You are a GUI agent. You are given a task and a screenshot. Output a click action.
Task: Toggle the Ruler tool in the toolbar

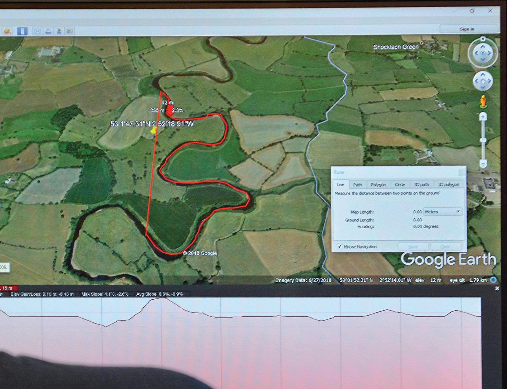tap(22, 31)
